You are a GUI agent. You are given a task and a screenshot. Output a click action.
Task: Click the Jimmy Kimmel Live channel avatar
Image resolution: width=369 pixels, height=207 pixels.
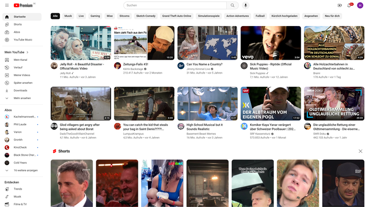(x=181, y=66)
